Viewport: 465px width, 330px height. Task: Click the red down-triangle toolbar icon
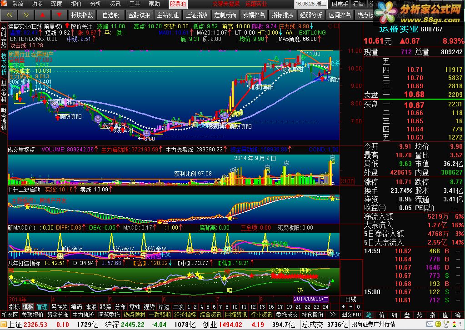pyautogui.click(x=59, y=15)
